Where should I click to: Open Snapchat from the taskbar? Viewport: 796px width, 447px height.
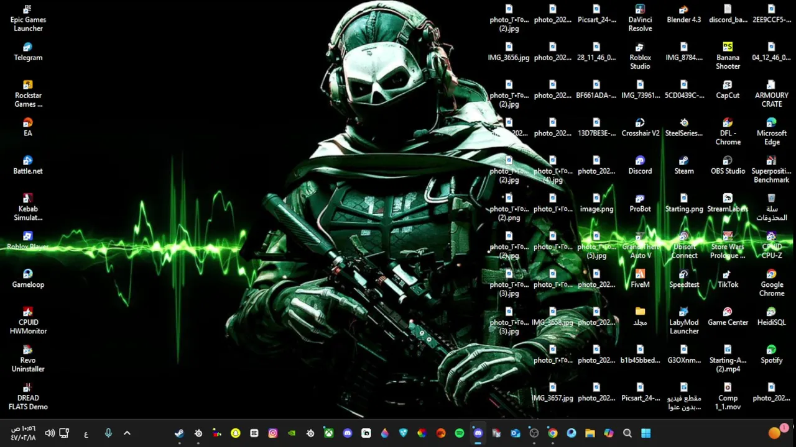[x=235, y=433]
